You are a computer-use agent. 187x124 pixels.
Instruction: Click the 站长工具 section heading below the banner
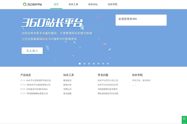coord(69,75)
